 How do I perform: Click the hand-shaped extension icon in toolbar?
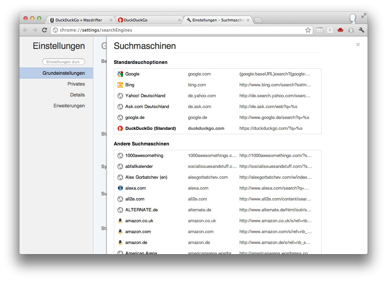(351, 30)
